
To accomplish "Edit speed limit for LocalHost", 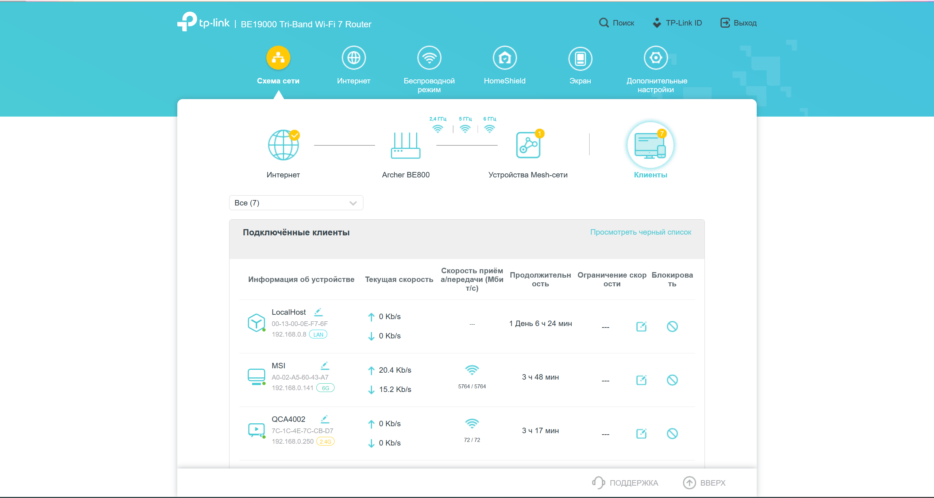I will click(x=641, y=326).
